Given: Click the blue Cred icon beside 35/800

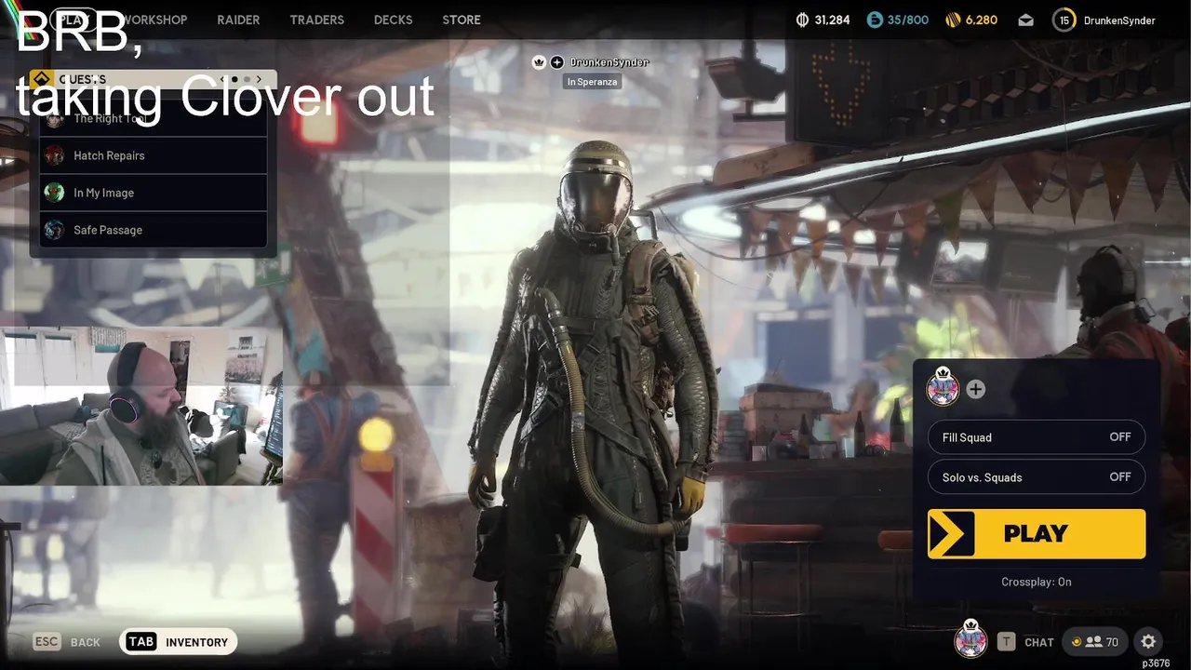Looking at the screenshot, I should click(x=874, y=20).
